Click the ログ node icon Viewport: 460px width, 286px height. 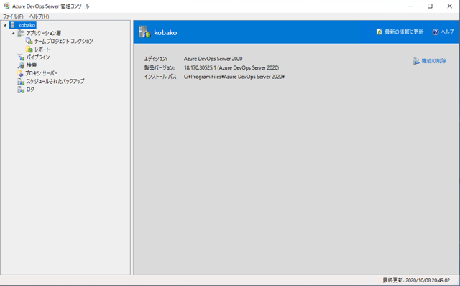pos(21,90)
